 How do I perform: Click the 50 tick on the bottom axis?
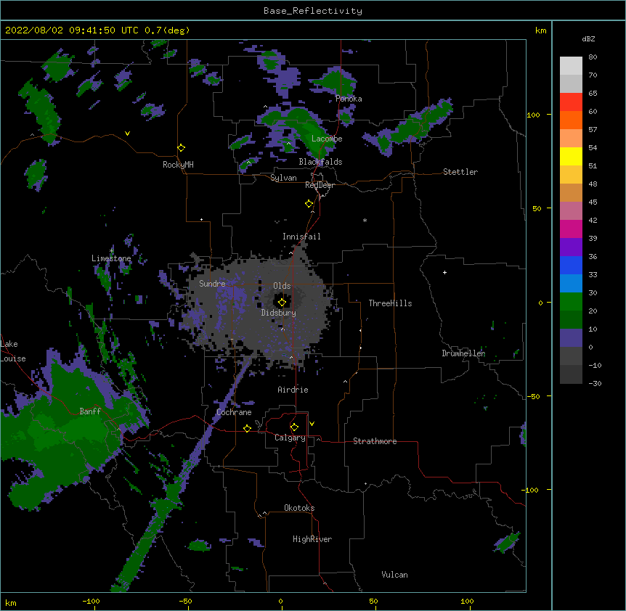coord(373,601)
